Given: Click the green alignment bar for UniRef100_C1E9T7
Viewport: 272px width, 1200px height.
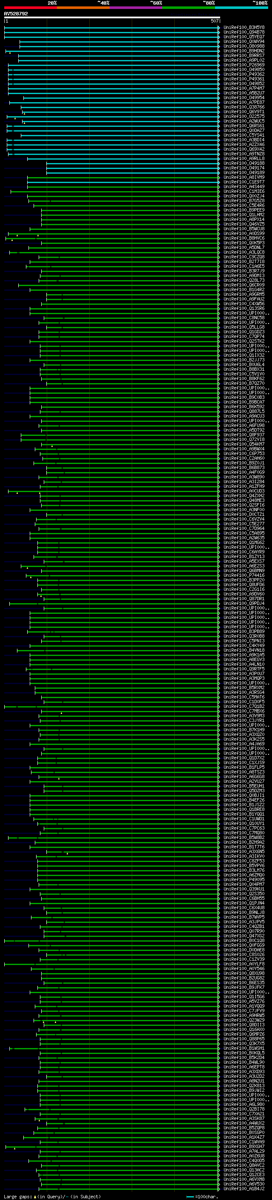Looking at the screenshot, I should click(123, 182).
